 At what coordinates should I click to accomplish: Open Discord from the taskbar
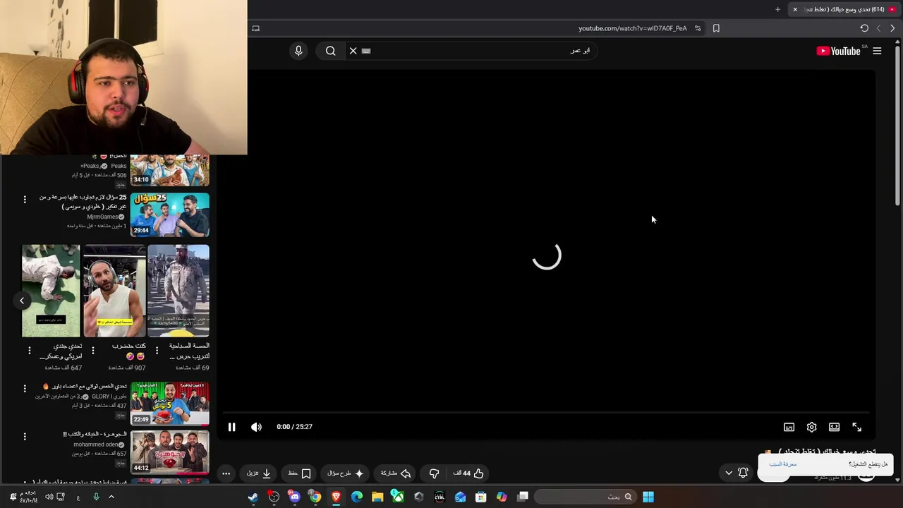(294, 497)
